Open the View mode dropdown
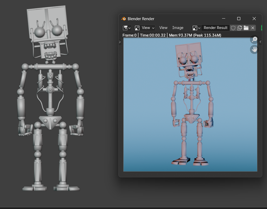The width and height of the screenshot is (267, 209). (144, 28)
